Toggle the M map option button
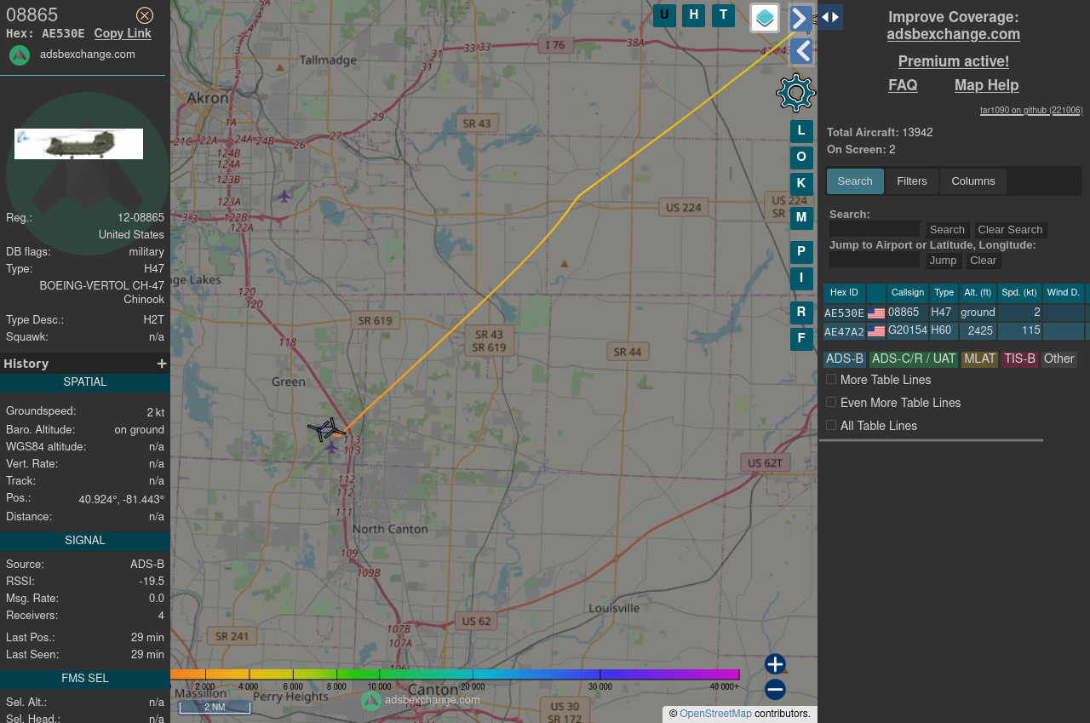The height and width of the screenshot is (723, 1090). [801, 218]
